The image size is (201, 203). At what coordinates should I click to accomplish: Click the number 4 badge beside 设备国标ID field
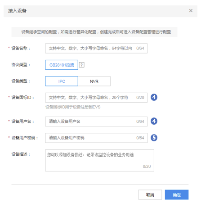[154, 97]
